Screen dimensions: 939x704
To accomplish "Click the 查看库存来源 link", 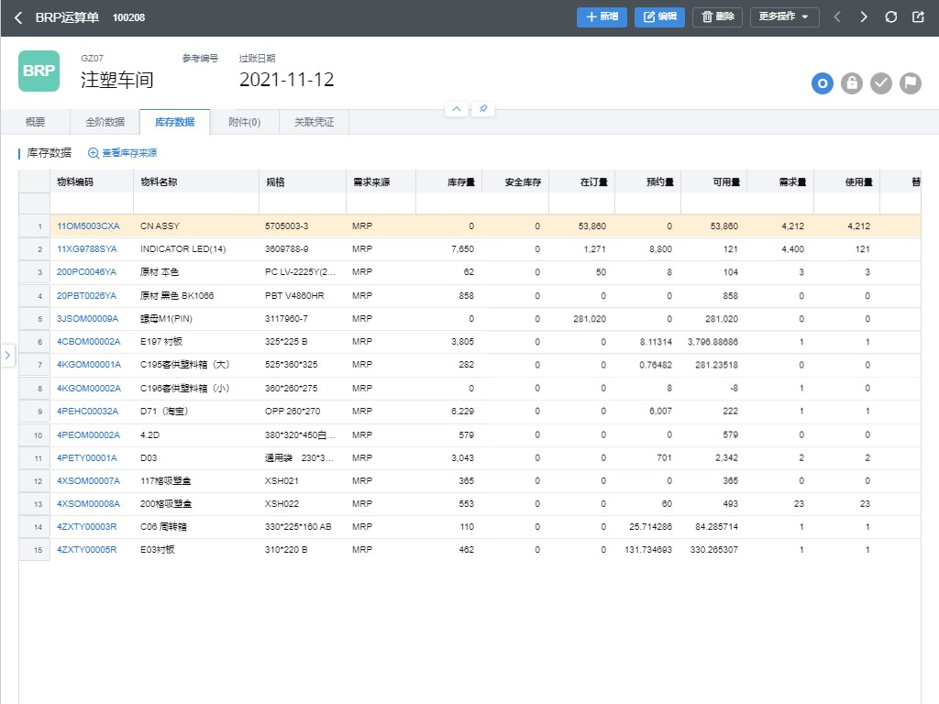I will (x=123, y=153).
